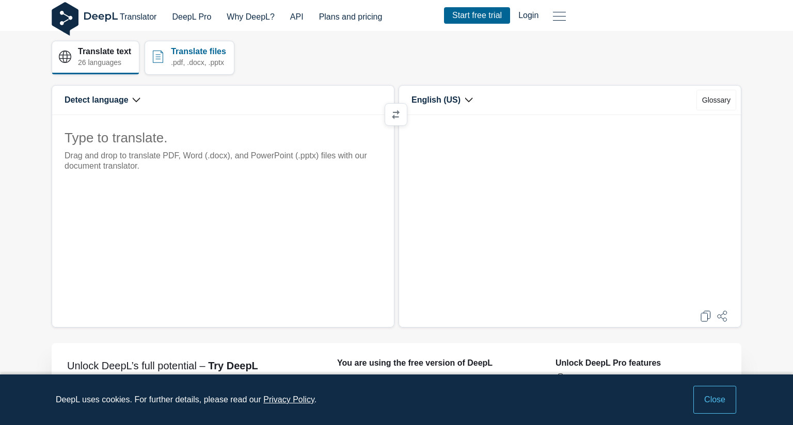
Task: Open Plans and pricing
Action: pyautogui.click(x=351, y=17)
